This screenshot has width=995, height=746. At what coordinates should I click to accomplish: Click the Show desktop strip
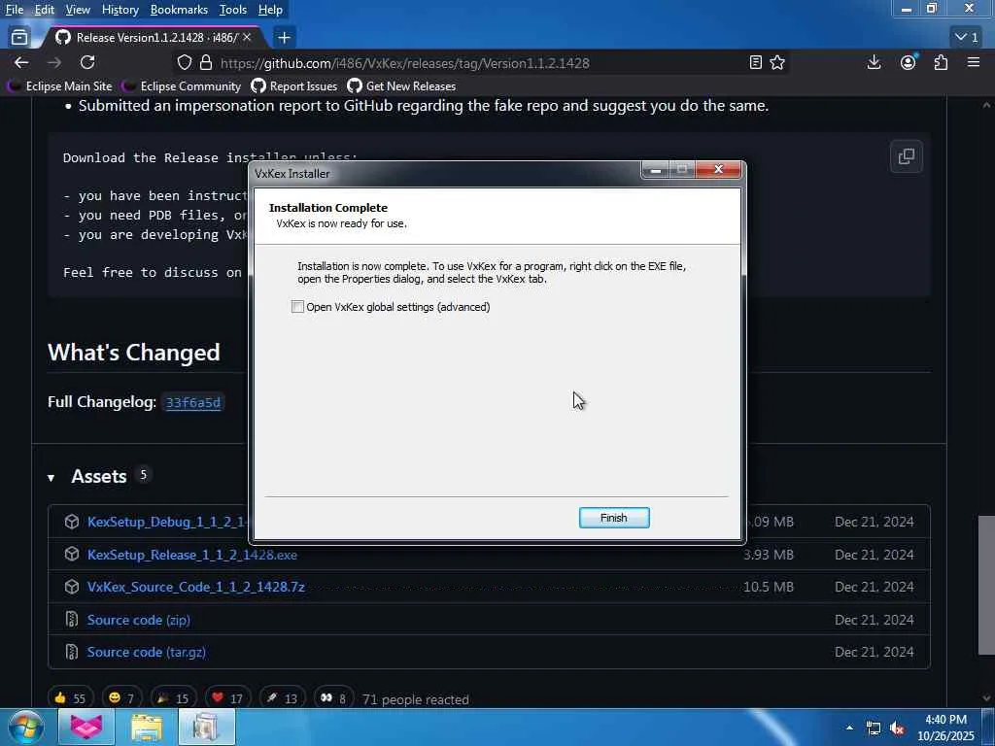pyautogui.click(x=989, y=728)
